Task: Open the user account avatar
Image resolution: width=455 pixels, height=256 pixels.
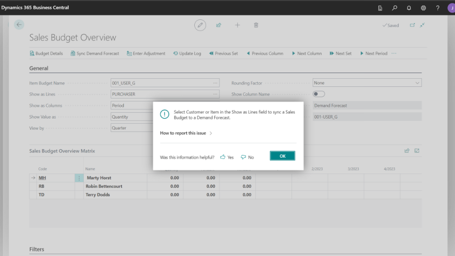Action: coord(451,8)
